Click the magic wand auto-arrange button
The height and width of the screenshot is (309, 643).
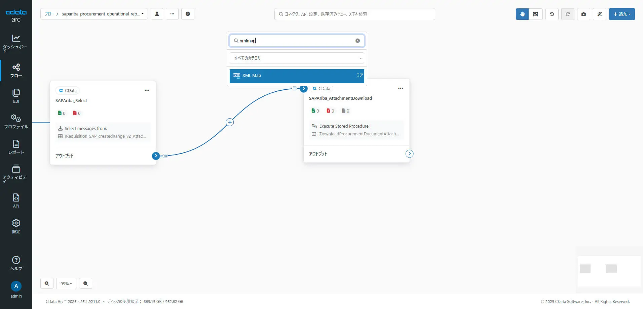600,14
